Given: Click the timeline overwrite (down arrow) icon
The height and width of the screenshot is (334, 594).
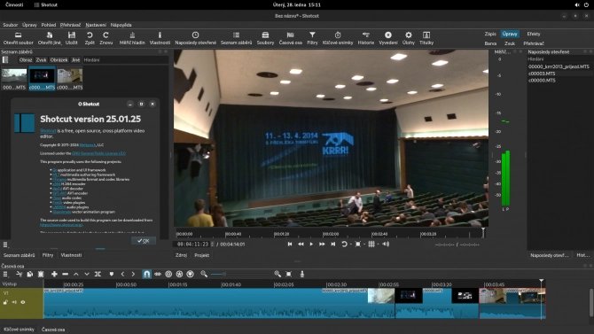Looking at the screenshot, I should pos(87,274).
